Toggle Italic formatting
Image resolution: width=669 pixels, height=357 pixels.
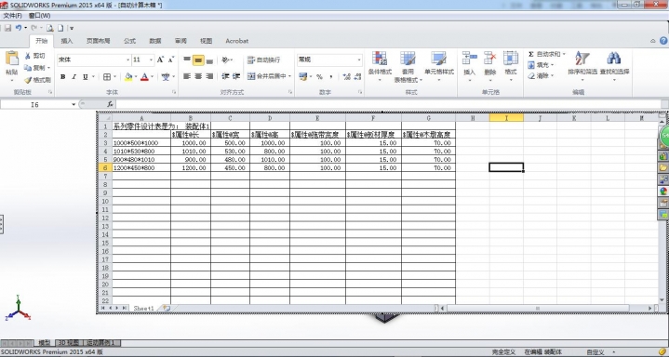(x=74, y=77)
